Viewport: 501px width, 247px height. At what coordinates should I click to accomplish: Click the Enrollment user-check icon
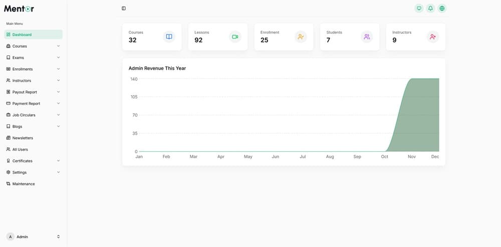point(301,37)
